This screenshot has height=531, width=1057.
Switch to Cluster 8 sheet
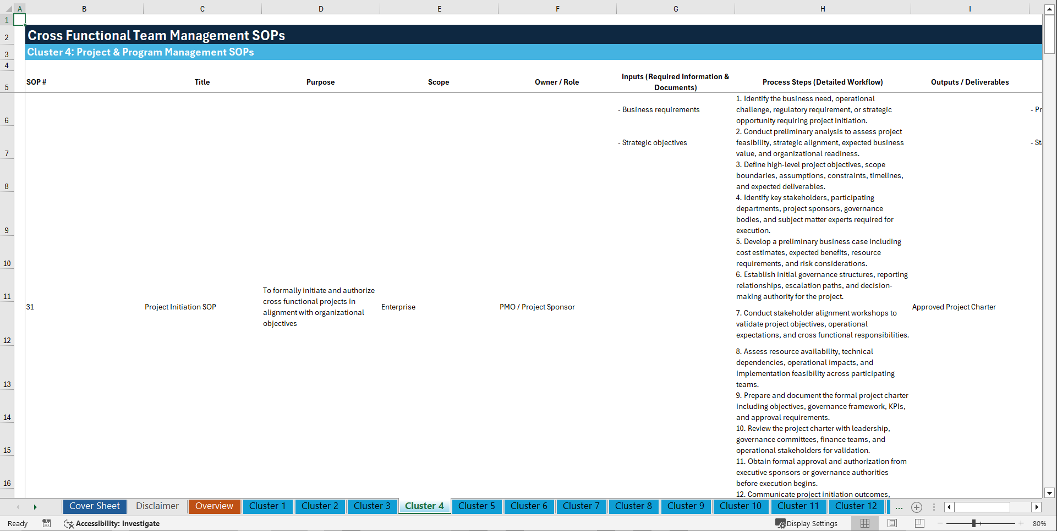633,506
